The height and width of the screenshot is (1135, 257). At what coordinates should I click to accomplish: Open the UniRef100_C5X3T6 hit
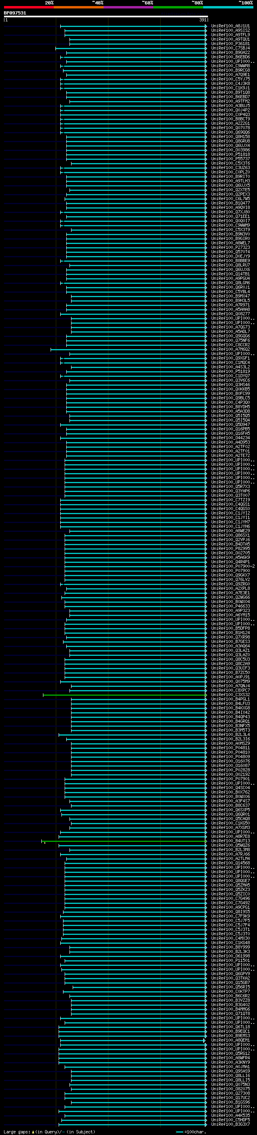tap(230, 163)
